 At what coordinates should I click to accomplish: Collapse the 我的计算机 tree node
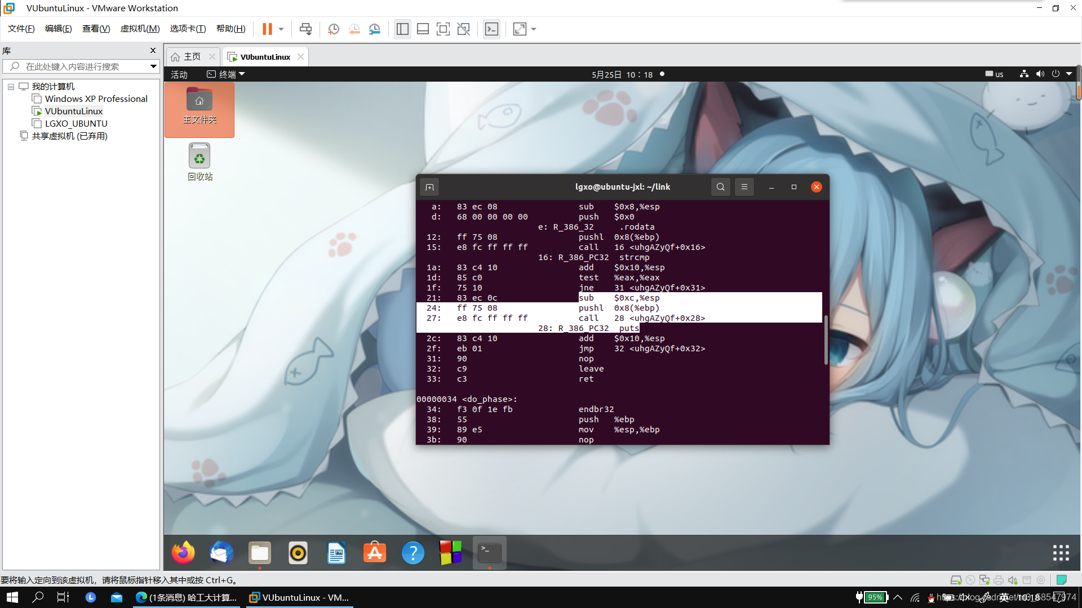11,87
